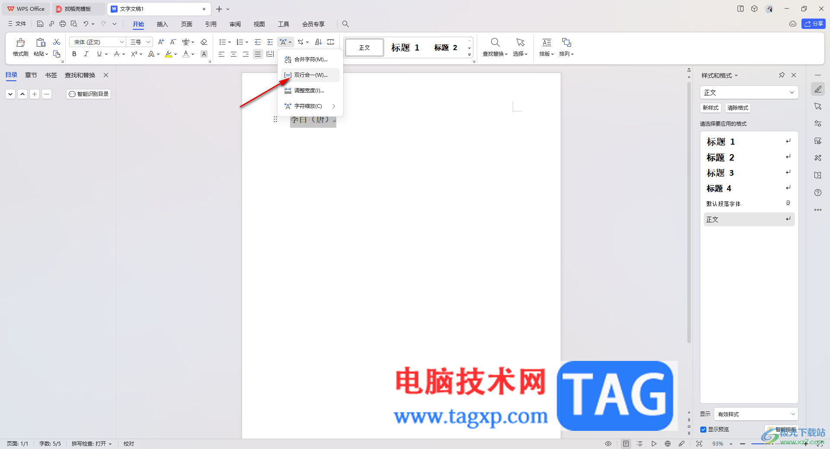The height and width of the screenshot is (449, 830).
Task: Expand the bullet list dropdown arrow
Action: [230, 42]
